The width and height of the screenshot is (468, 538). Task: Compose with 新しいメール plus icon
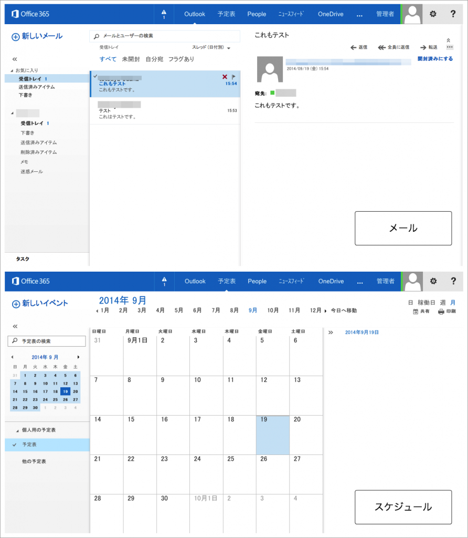point(15,37)
